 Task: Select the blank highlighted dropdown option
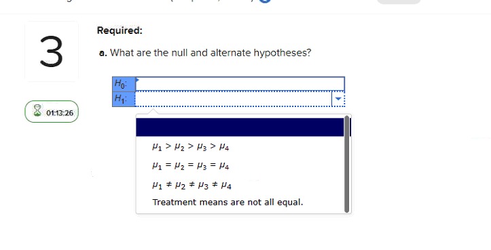240,127
